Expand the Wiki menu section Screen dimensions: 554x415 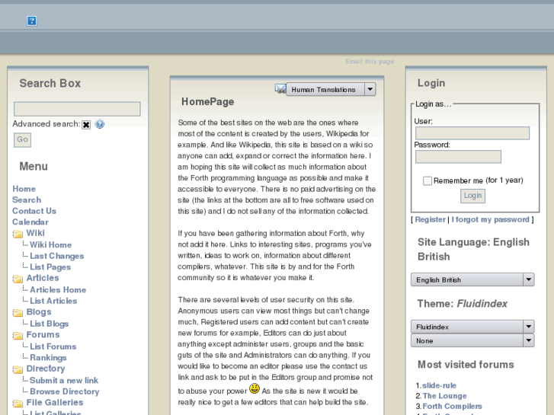tap(35, 233)
